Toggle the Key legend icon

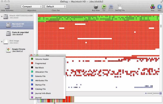tap(153, 7)
